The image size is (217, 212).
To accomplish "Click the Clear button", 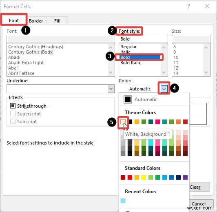I will 195,187.
